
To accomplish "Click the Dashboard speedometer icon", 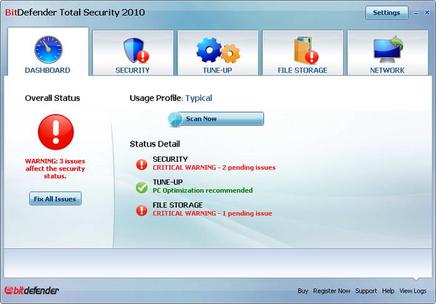I will (49, 49).
